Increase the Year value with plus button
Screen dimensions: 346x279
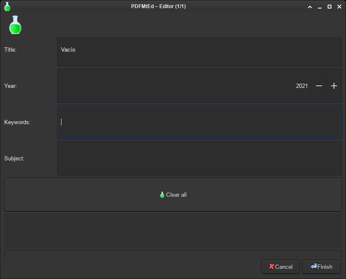tap(334, 86)
